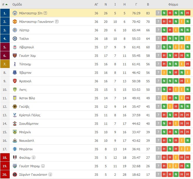Click the promotion arrow icon beside Μάντσεστερ Σίτι

[x=45, y=13]
